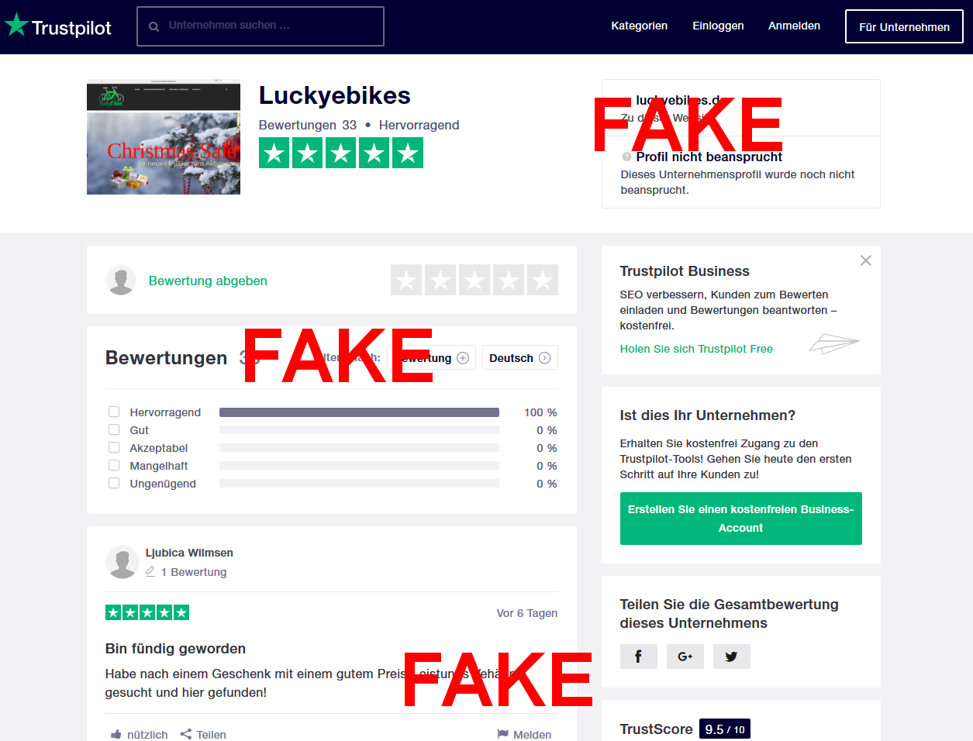Expand the Bewertung filter dropdown
The width and height of the screenshot is (973, 741).
click(431, 358)
